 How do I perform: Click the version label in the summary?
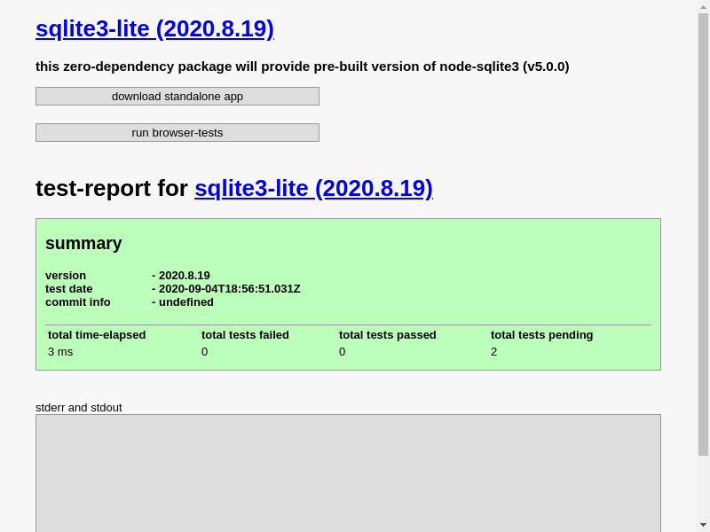click(x=66, y=276)
